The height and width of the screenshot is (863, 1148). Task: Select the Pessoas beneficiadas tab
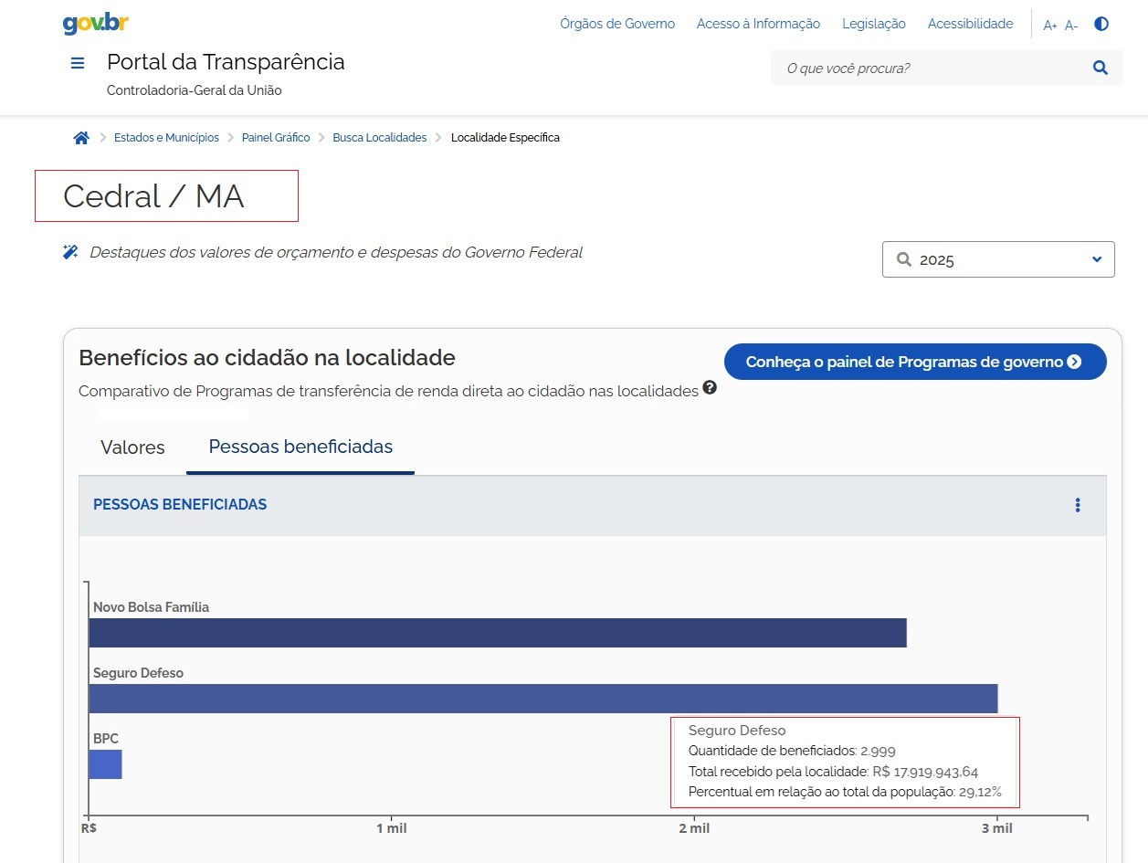(x=300, y=447)
